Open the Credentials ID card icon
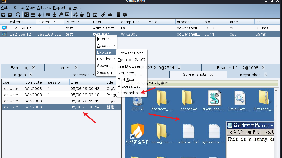Viewport: 282px width, 158px height. 48,15
